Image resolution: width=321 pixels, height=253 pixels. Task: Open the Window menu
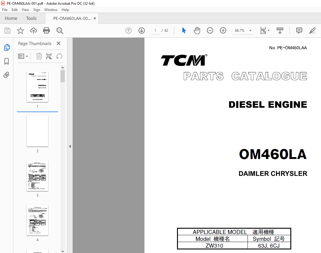pos(51,9)
